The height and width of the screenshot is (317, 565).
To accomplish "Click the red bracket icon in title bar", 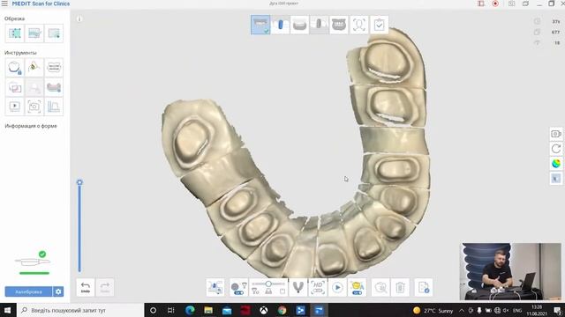I will 480,4.
